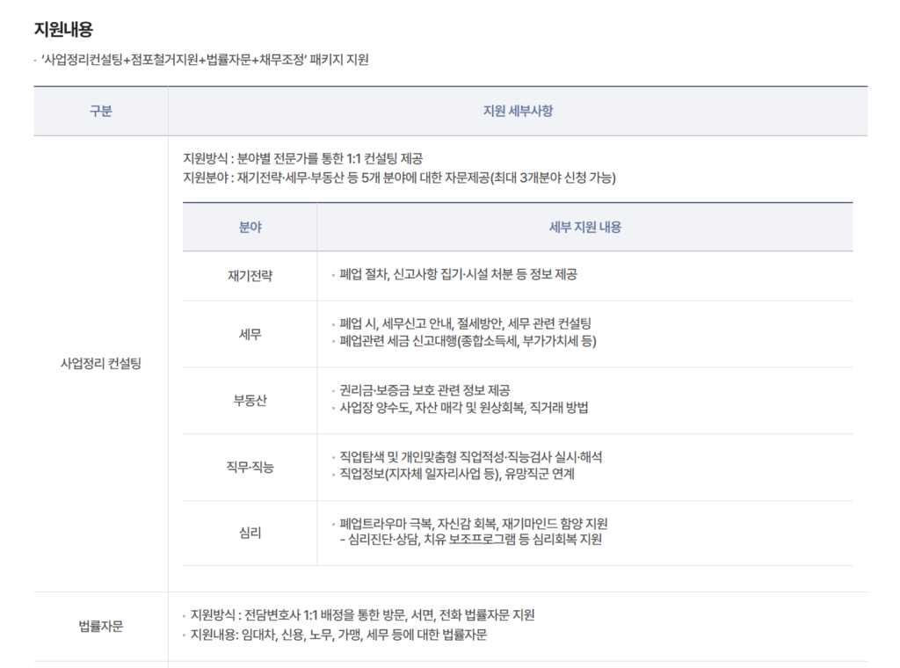The image size is (900, 668).
Task: Click the 심리 category cell
Action: [x=249, y=533]
